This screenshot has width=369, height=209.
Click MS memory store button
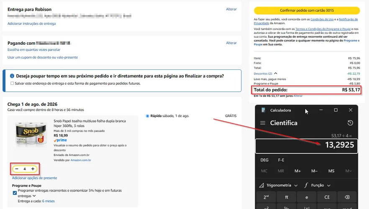(x=331, y=171)
